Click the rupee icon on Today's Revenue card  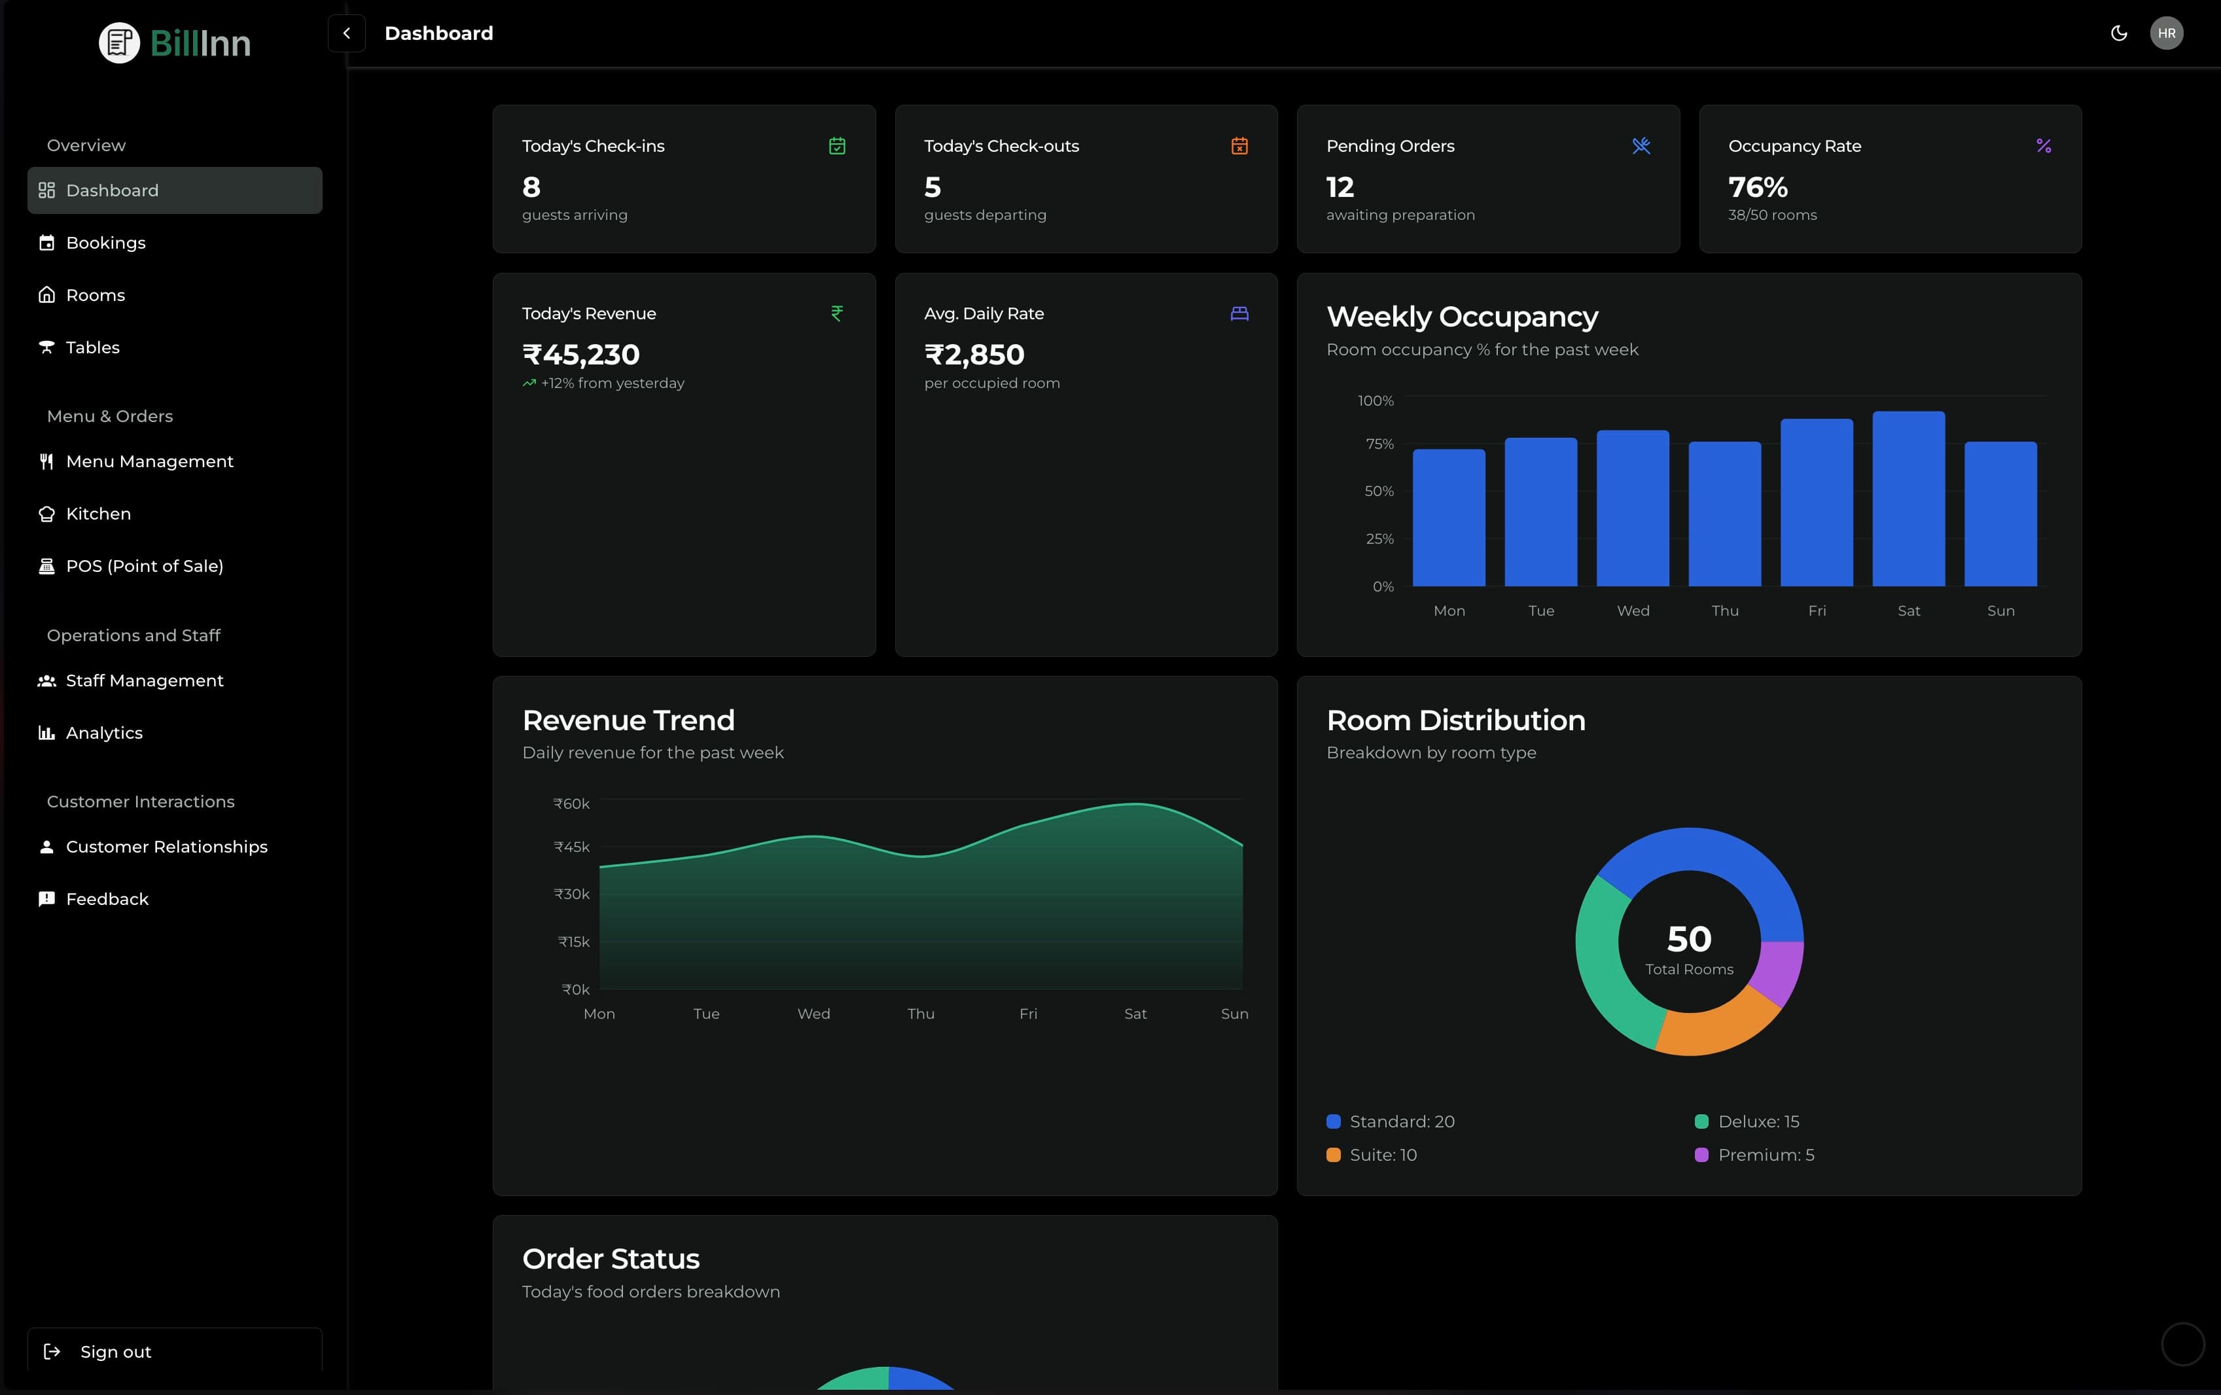pyautogui.click(x=836, y=313)
